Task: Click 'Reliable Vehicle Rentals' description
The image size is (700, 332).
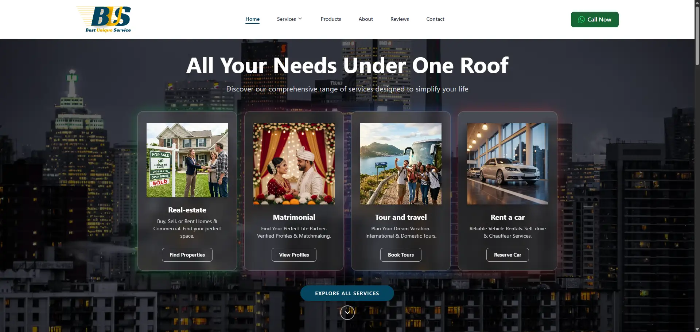Action: pyautogui.click(x=507, y=232)
